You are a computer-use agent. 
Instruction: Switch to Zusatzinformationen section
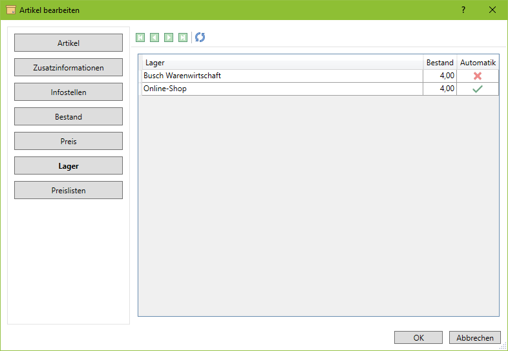pos(69,68)
